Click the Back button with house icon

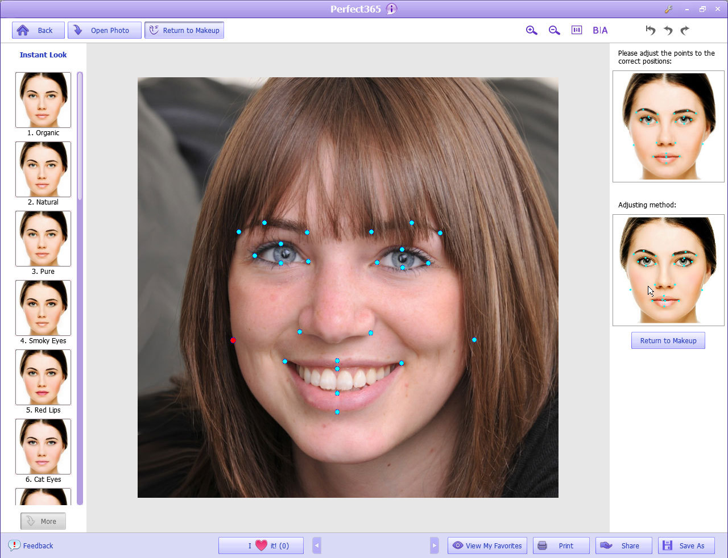(x=38, y=30)
